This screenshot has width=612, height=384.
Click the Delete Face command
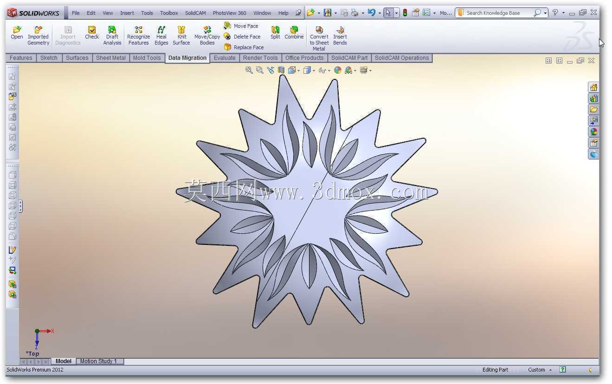242,37
